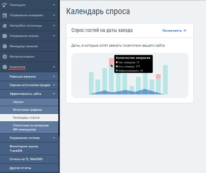The height and width of the screenshot is (173, 206).
Task: Click the house icon for Настройки гостиницы
Action: click(5, 26)
